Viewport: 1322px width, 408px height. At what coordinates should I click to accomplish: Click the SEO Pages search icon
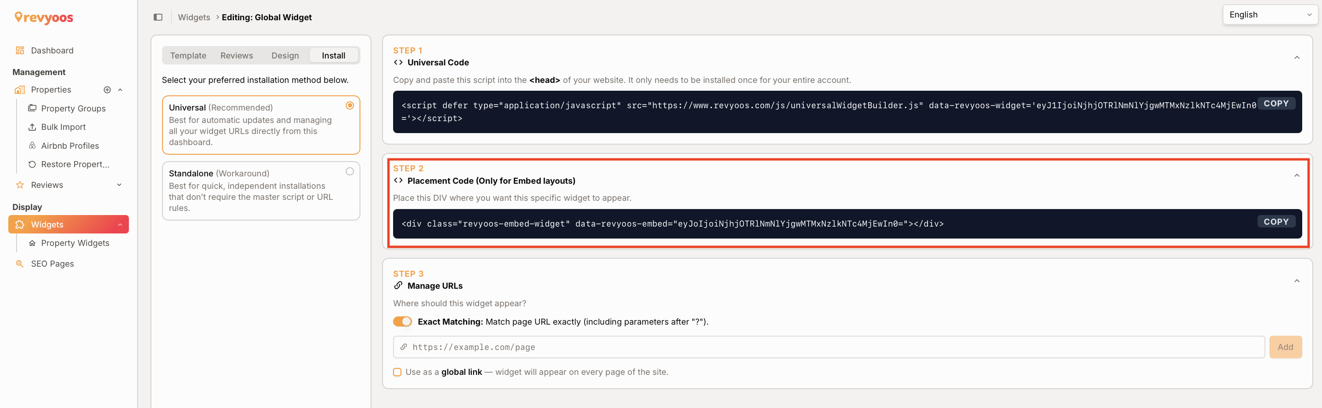click(20, 264)
